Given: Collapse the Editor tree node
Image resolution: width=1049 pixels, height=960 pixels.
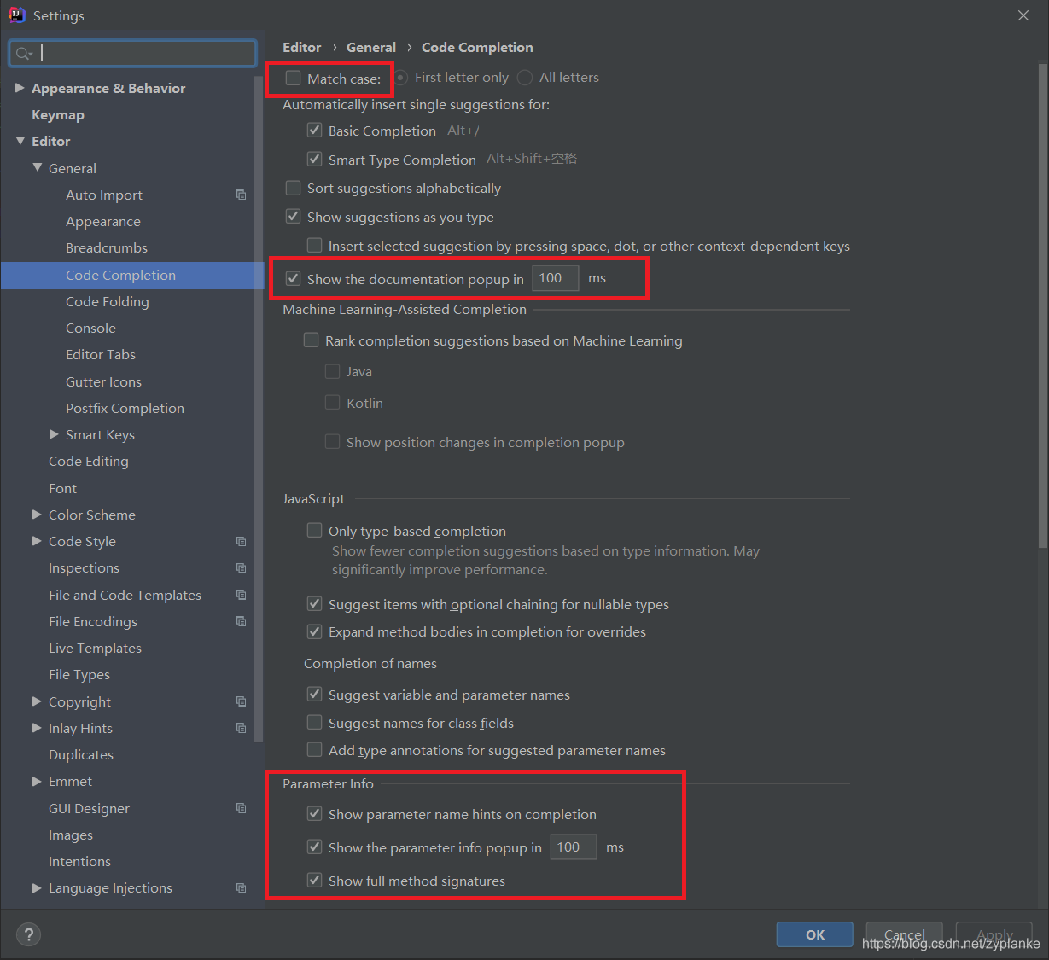Looking at the screenshot, I should point(20,141).
